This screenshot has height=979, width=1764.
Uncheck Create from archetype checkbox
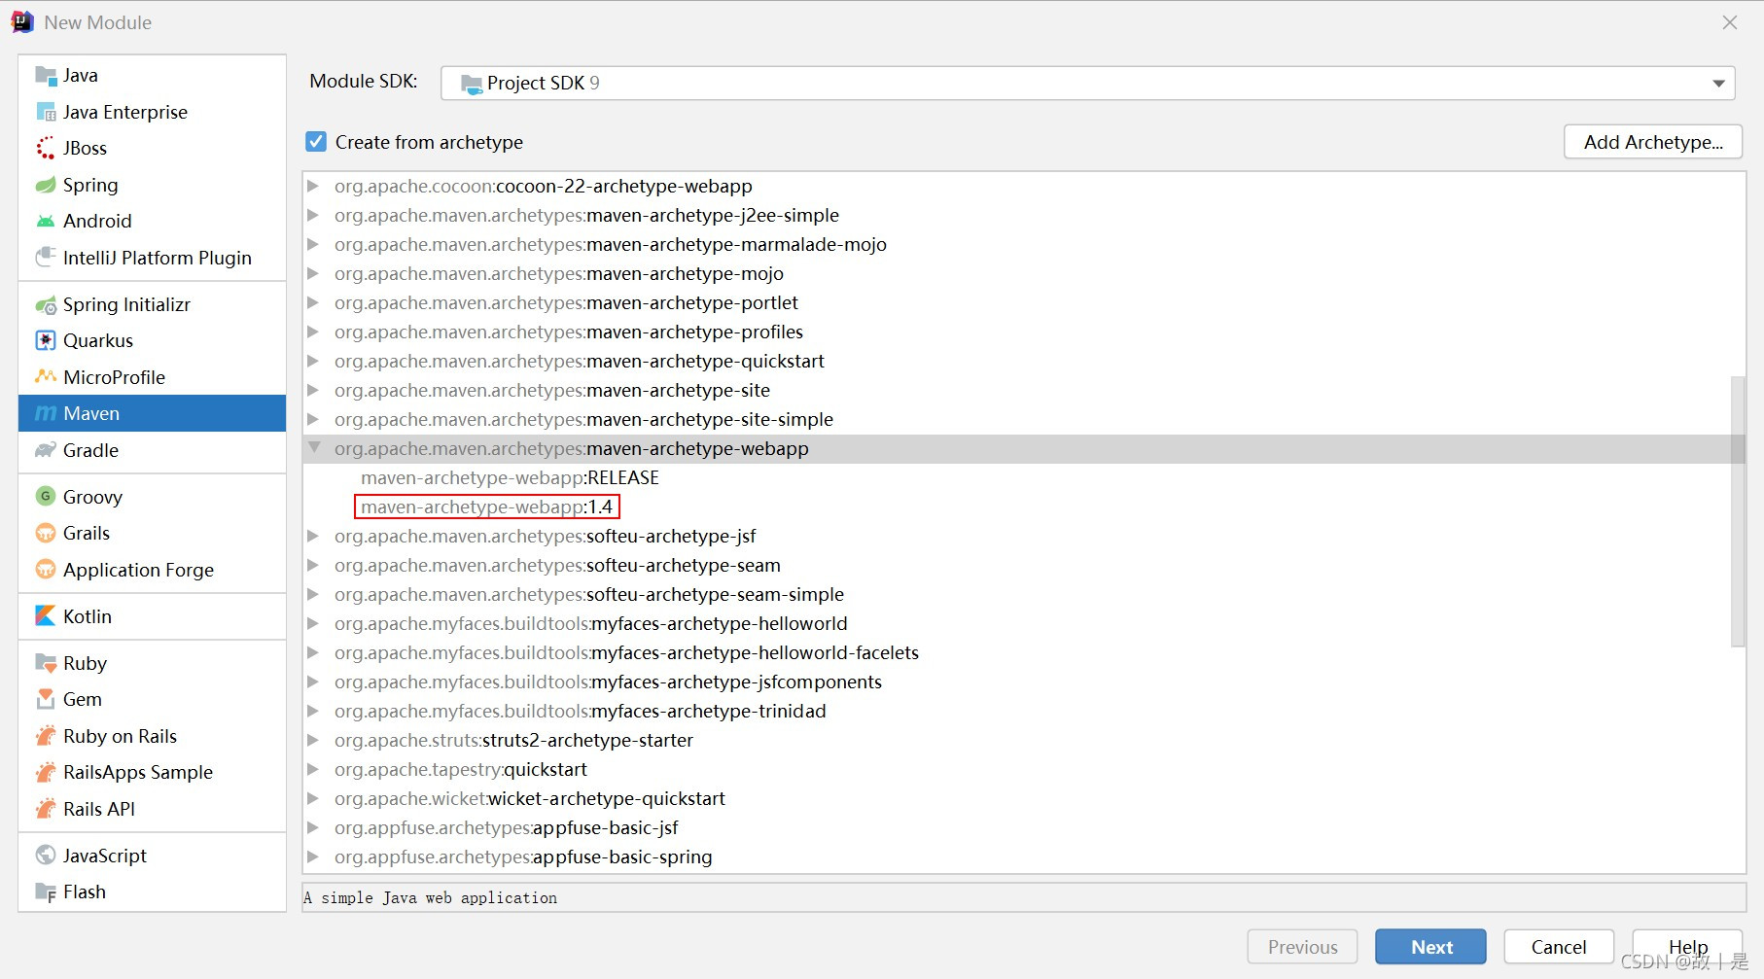tap(316, 142)
